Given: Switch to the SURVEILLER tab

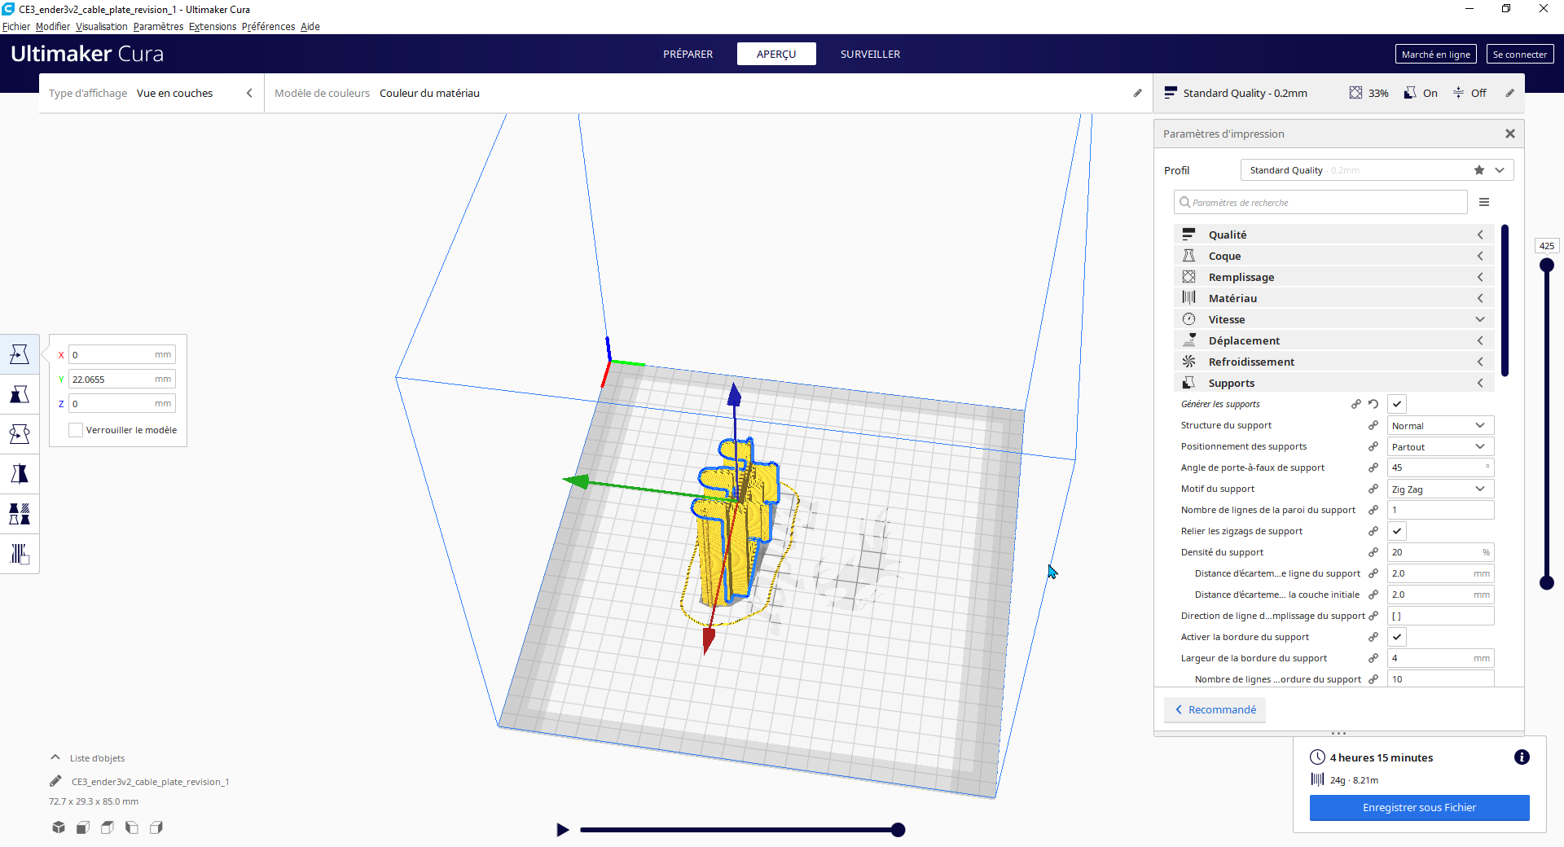Looking at the screenshot, I should tap(870, 54).
